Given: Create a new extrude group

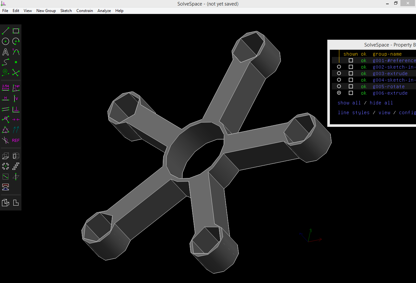Looking at the screenshot, I should click(6, 156).
